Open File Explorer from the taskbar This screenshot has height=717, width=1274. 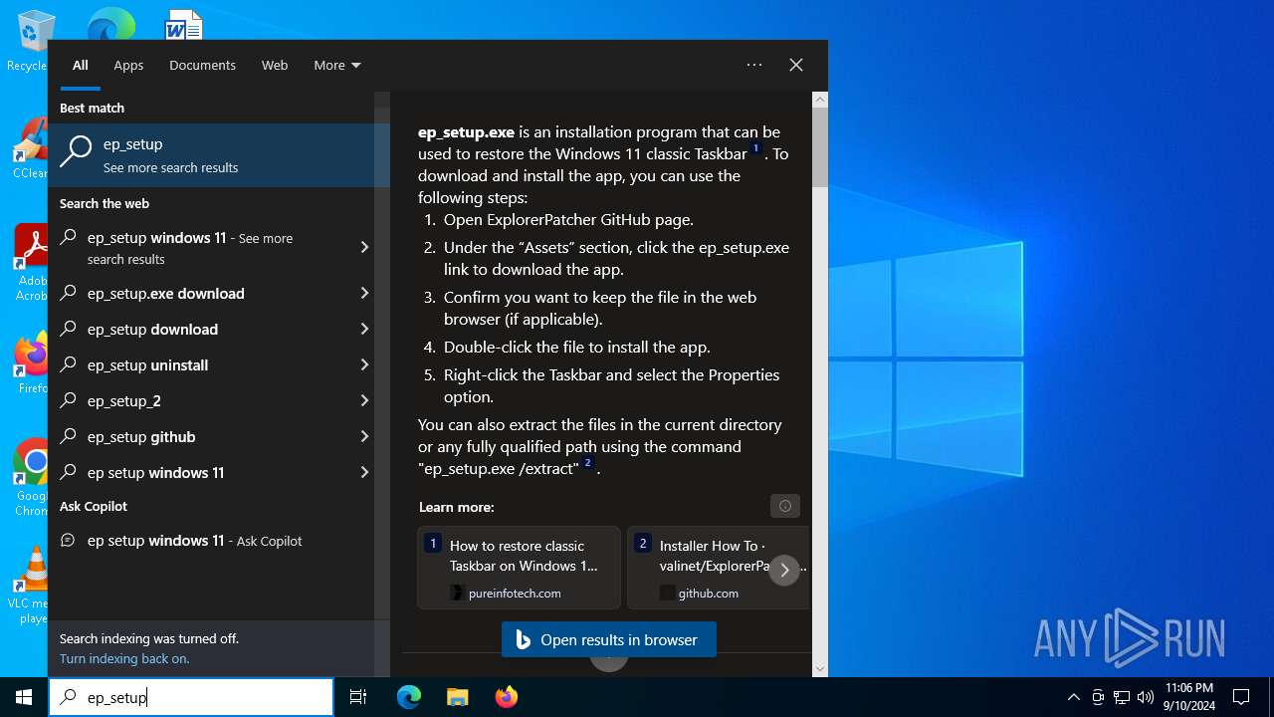458,697
